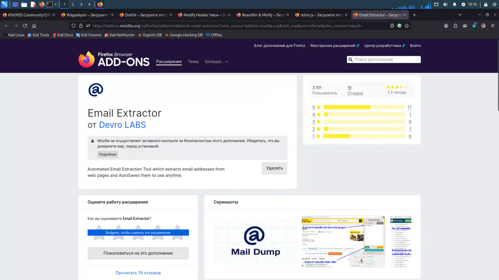Open Мастерская расширений link
Screen dimensions: 499x280
pos(335,46)
